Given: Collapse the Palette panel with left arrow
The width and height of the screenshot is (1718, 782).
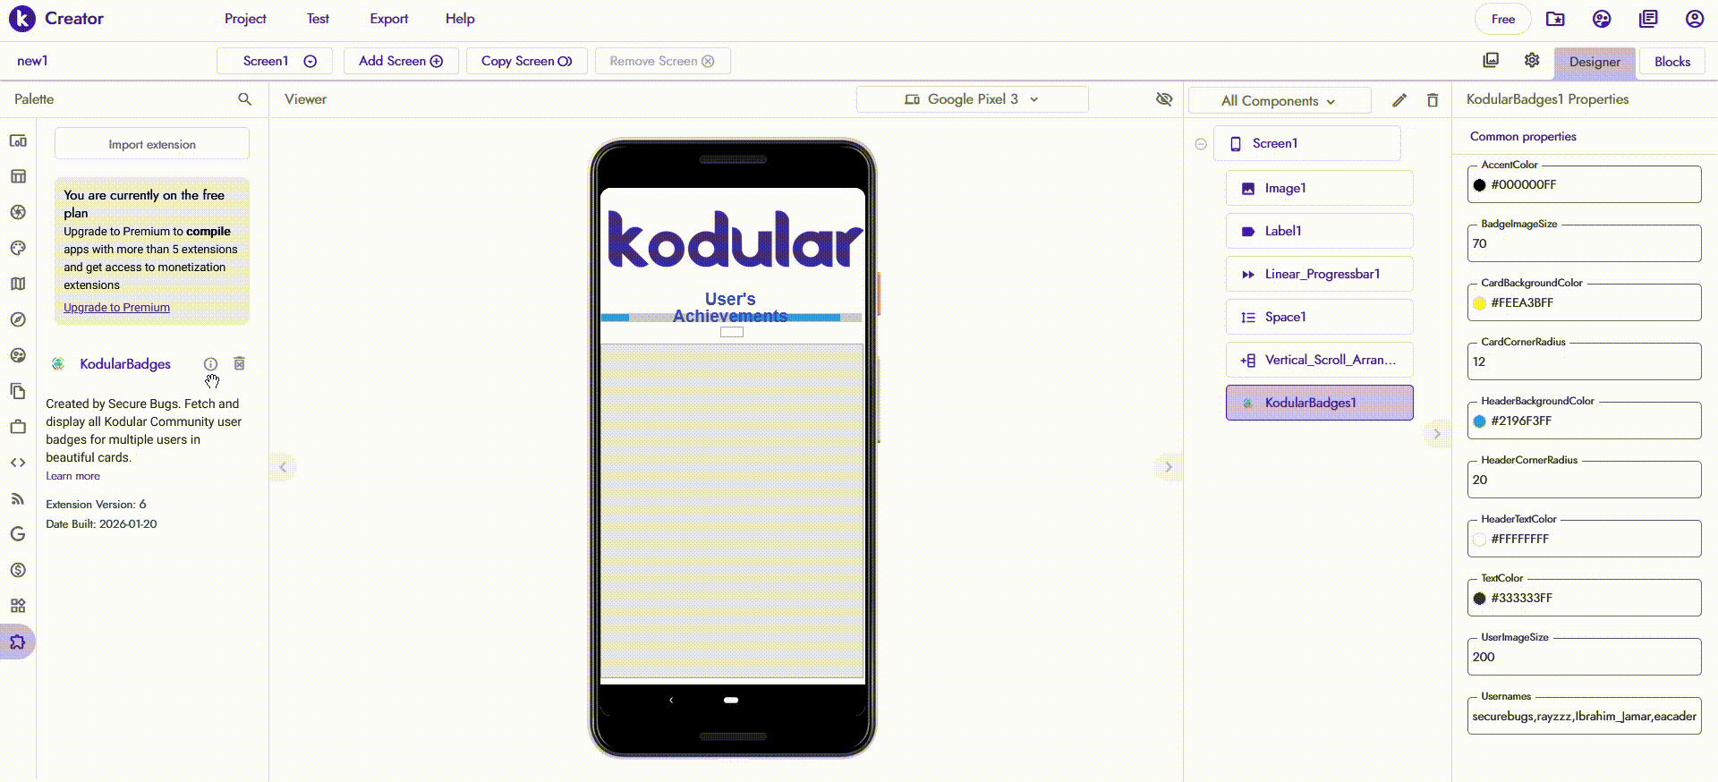Looking at the screenshot, I should pyautogui.click(x=283, y=467).
